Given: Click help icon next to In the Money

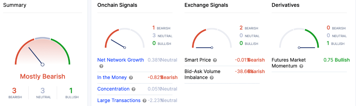Looking at the screenshot, I should click(x=131, y=78).
